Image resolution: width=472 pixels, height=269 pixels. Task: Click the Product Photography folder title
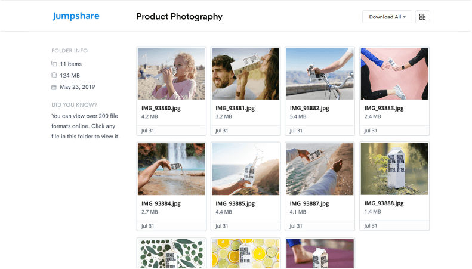179,17
